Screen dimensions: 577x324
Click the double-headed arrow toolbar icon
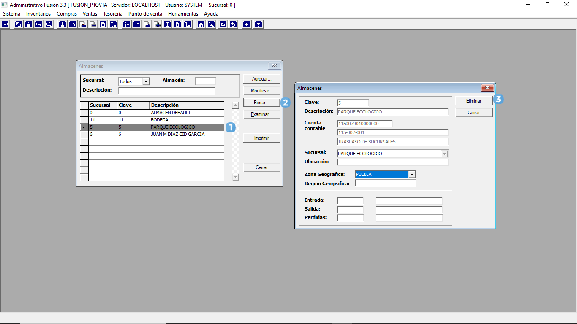38,24
